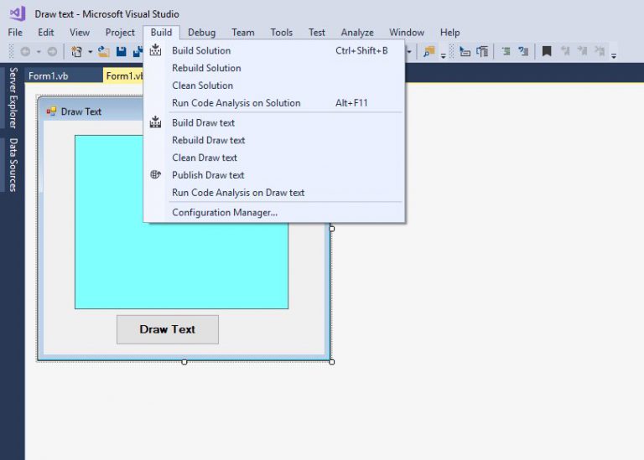
Task: Choose Run Code Analysis on Solution
Action: pyautogui.click(x=274, y=103)
